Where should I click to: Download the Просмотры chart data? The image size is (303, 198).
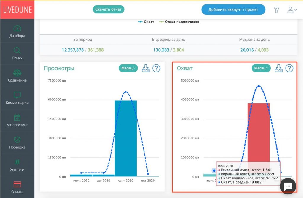(x=146, y=68)
